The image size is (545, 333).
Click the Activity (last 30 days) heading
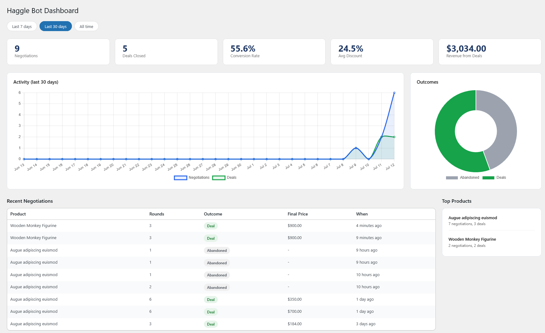[x=36, y=82]
